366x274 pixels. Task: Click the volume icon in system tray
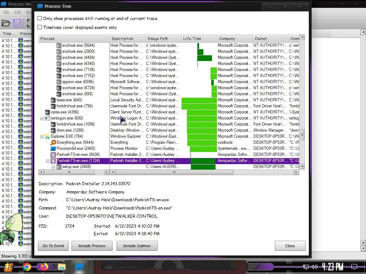coord(315,267)
